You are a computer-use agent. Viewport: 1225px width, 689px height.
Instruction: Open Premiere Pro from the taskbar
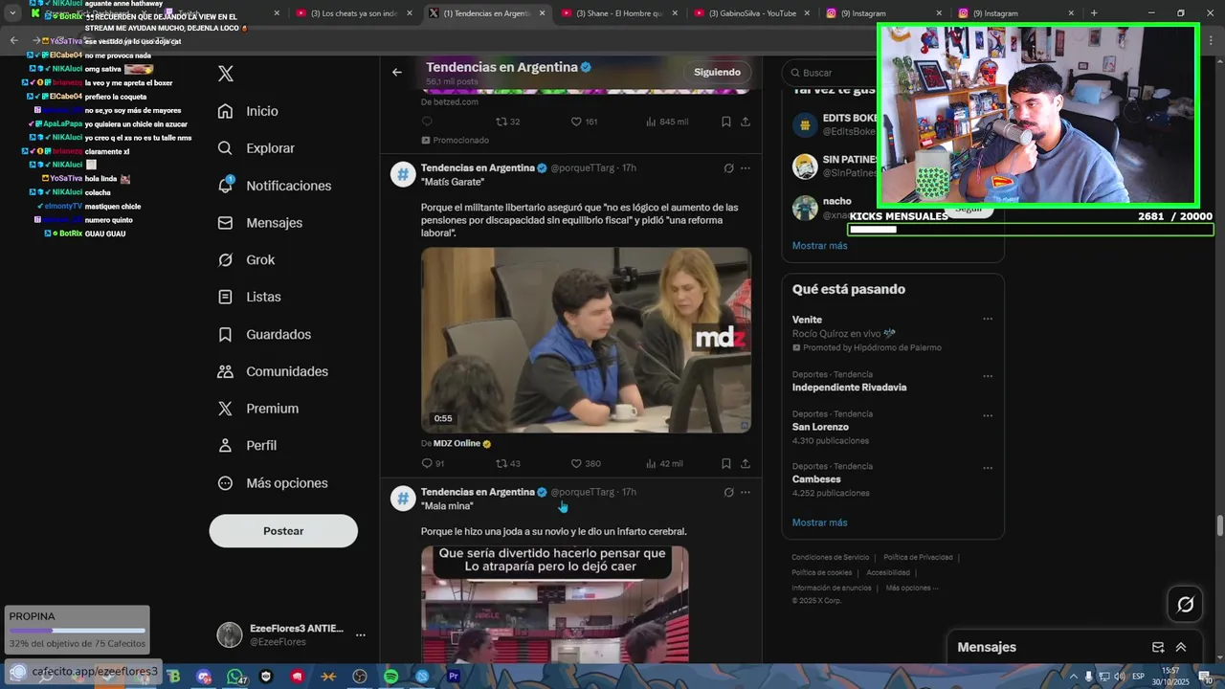coord(454,677)
